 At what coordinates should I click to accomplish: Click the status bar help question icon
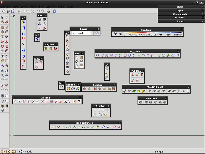click(21, 151)
